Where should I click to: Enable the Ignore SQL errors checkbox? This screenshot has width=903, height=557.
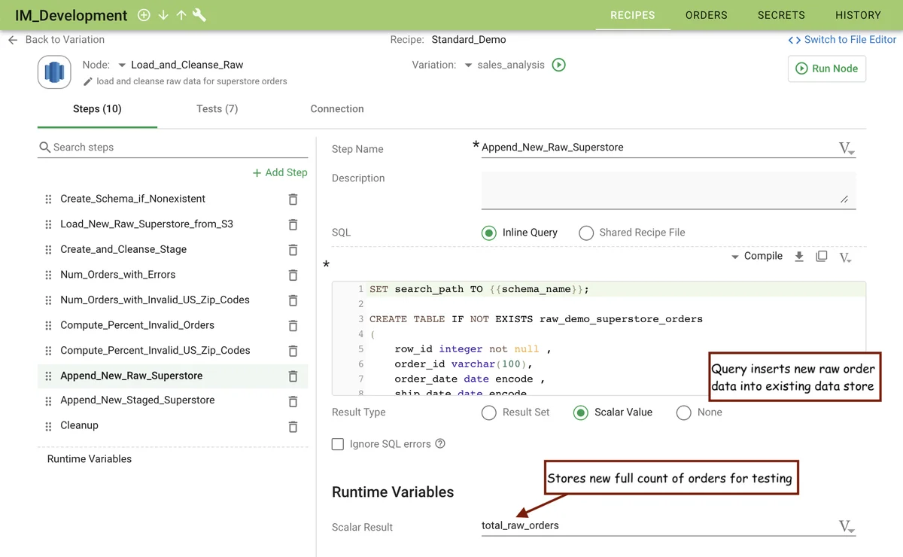coord(339,444)
